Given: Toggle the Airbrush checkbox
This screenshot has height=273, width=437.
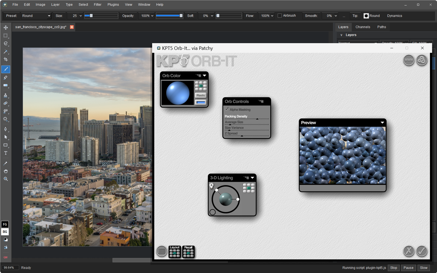Looking at the screenshot, I should 280,16.
